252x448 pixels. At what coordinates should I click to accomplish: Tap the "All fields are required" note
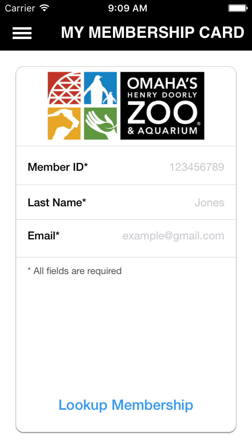pos(74,271)
